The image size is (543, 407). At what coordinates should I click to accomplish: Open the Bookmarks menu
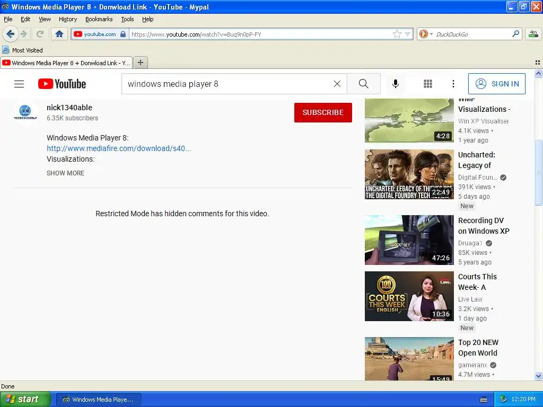99,19
